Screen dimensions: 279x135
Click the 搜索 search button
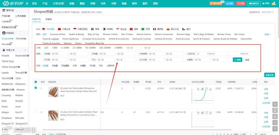(x=238, y=60)
